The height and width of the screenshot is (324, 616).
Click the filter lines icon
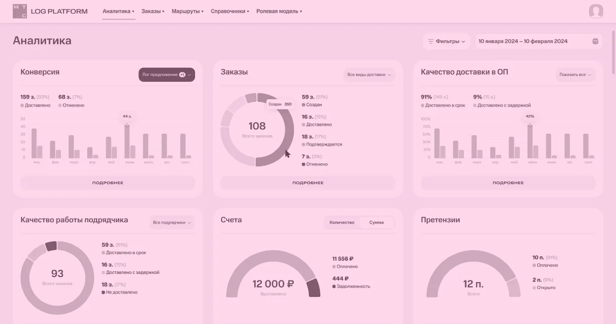point(431,41)
